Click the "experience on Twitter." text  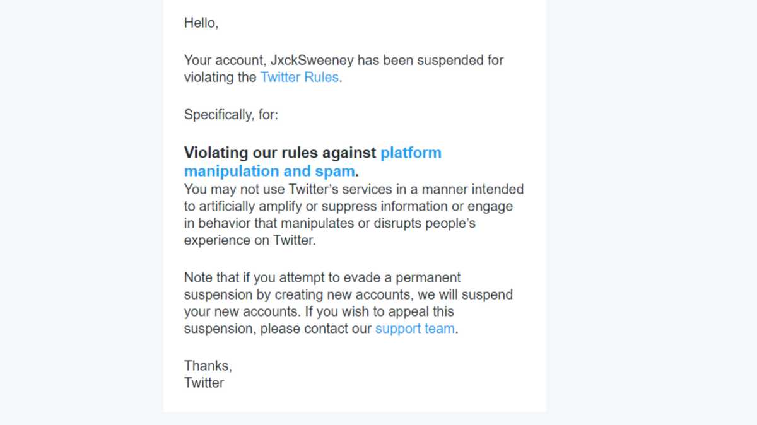click(250, 240)
